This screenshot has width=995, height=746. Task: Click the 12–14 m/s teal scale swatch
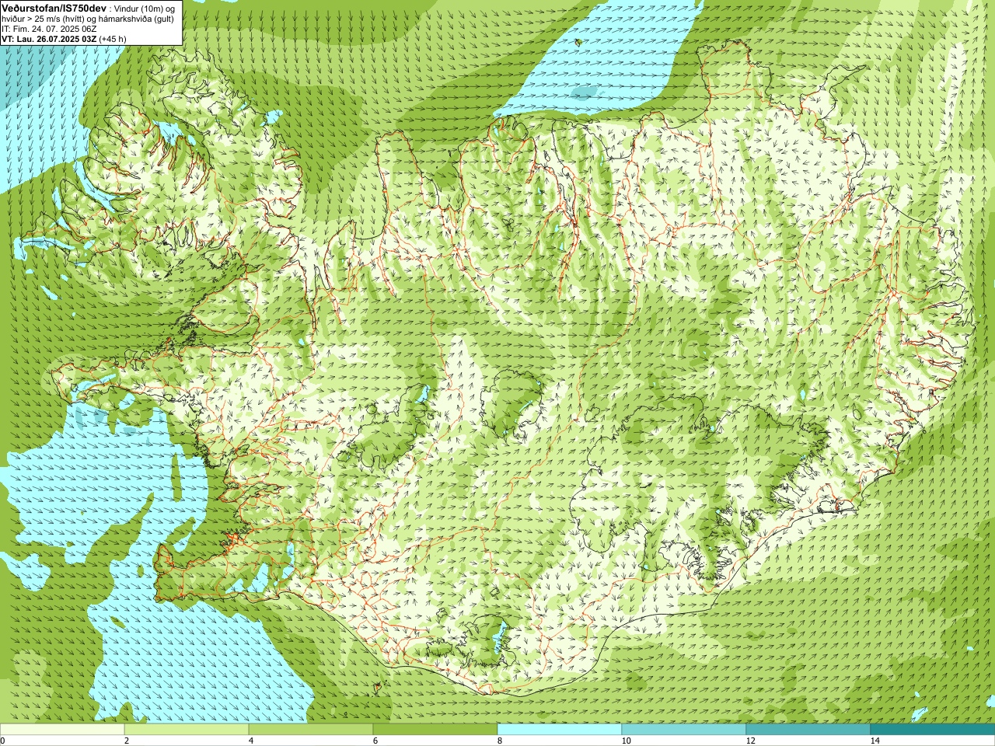(x=808, y=730)
